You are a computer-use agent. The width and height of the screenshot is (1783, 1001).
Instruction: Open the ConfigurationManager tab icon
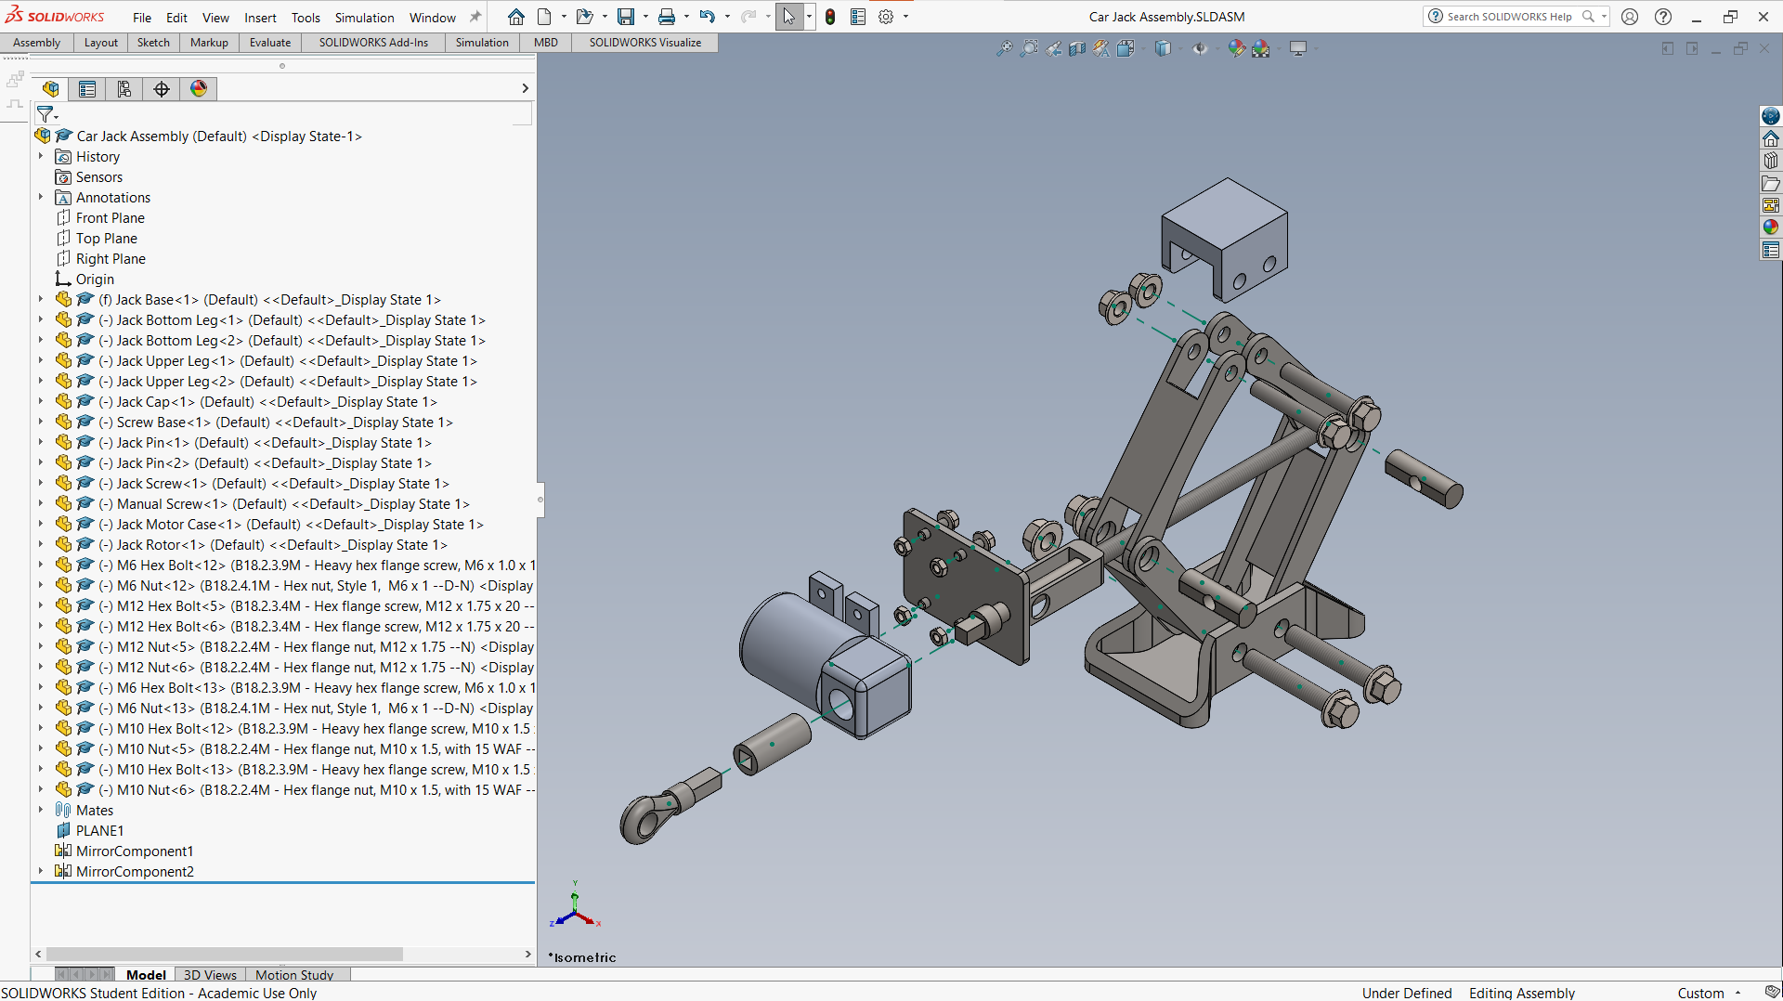[x=124, y=89]
